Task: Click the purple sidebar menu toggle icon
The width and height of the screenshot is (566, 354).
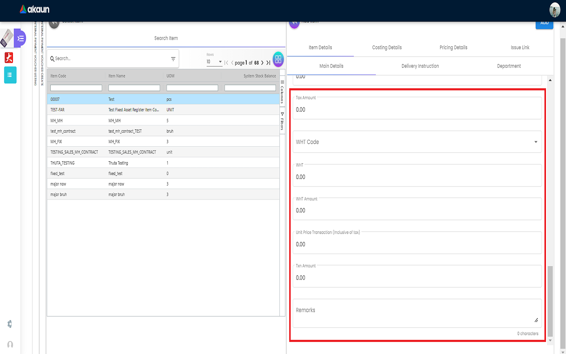Action: [x=20, y=39]
